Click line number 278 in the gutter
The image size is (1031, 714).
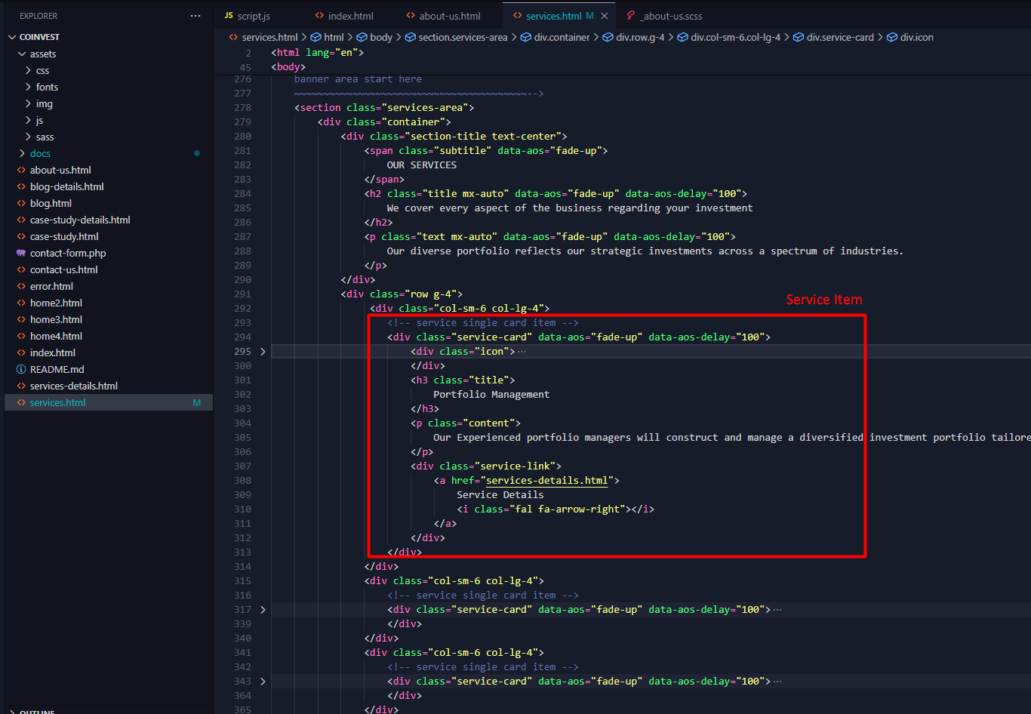click(242, 108)
